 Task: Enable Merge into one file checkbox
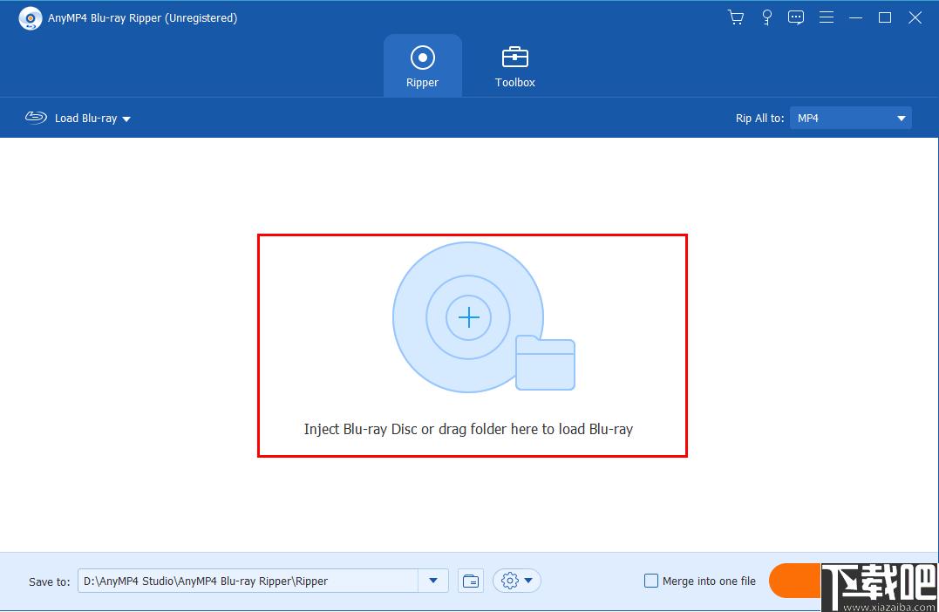[651, 581]
